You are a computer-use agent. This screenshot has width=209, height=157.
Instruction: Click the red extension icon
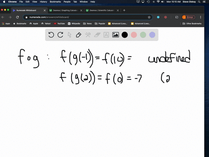point(165,17)
